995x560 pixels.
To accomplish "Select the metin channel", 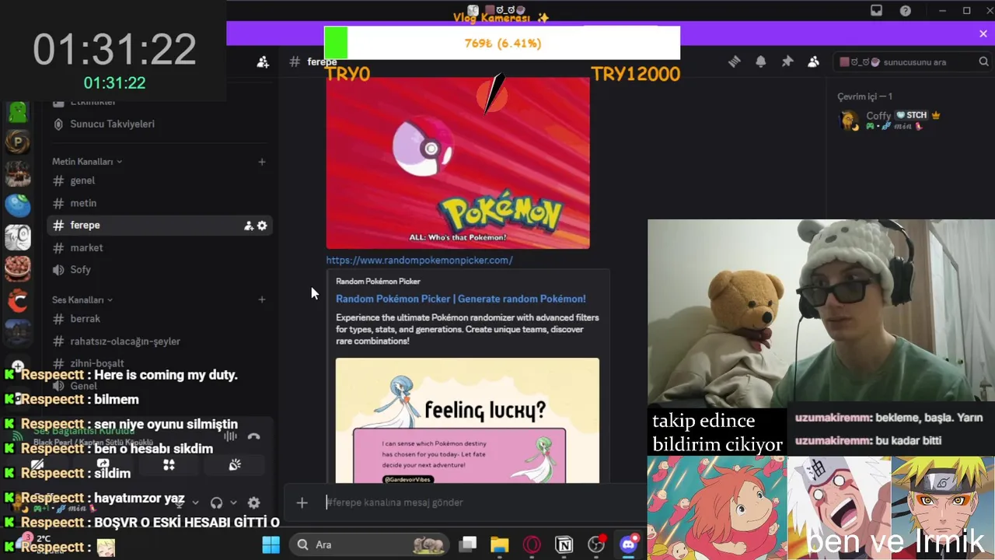I will pyautogui.click(x=160, y=203).
